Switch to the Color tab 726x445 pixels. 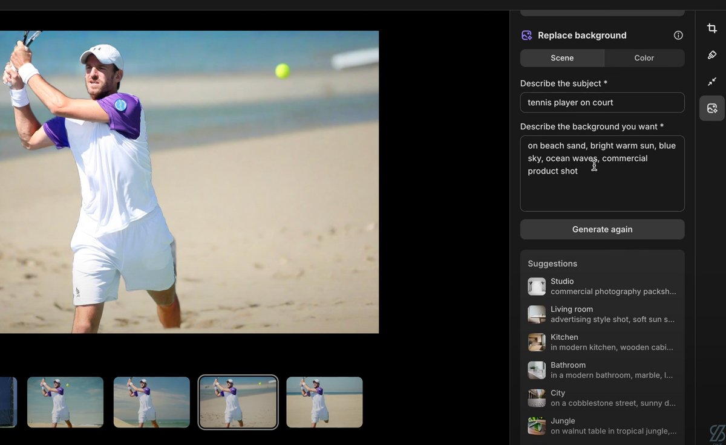point(644,57)
